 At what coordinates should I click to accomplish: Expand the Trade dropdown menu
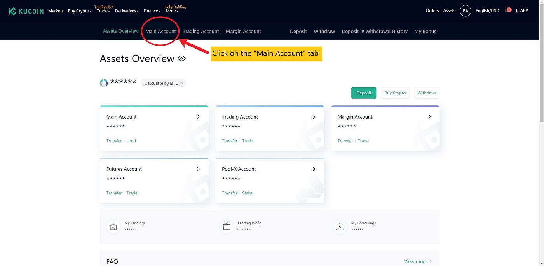[x=103, y=11]
